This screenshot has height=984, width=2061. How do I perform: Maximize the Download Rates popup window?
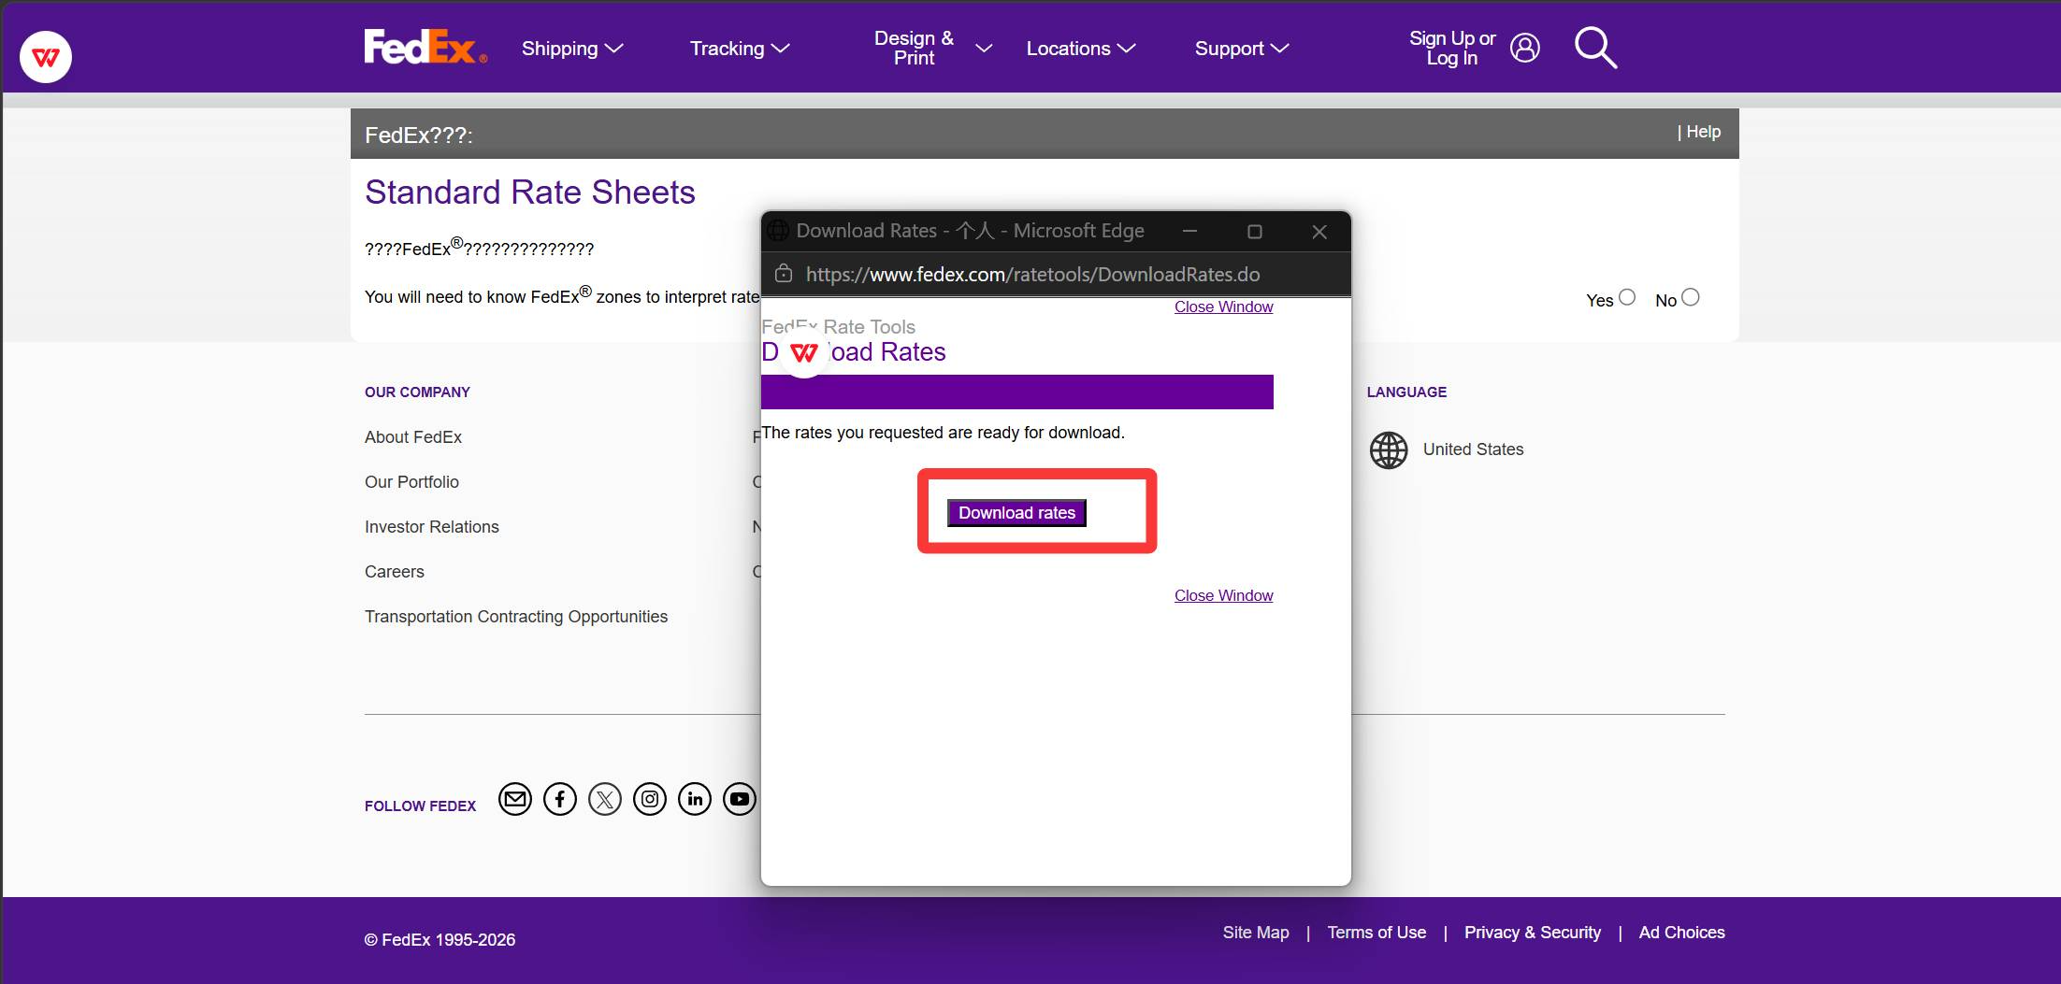click(1255, 231)
